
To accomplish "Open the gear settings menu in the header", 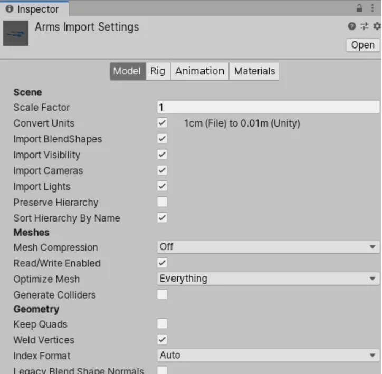I will click(x=376, y=26).
